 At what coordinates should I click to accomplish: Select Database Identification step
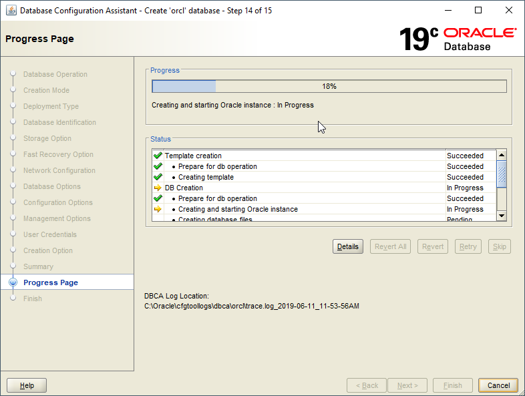pos(59,122)
